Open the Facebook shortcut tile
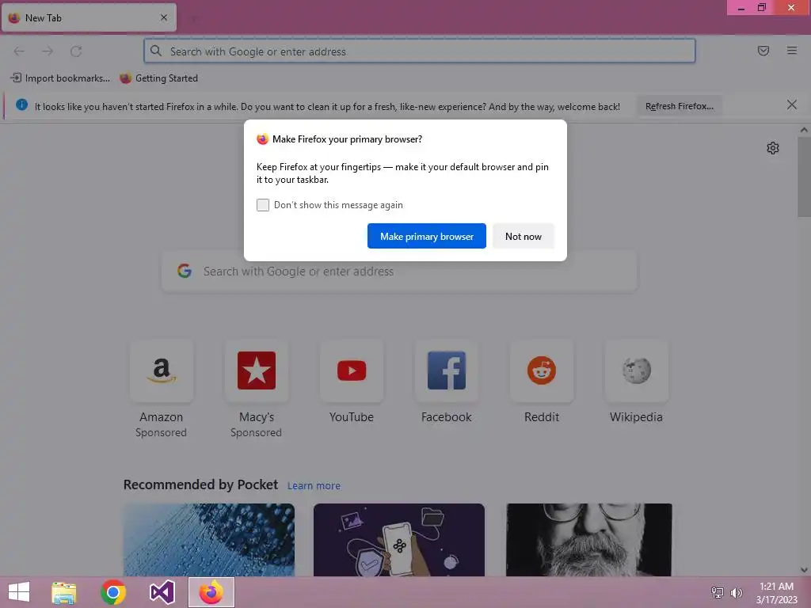Image resolution: width=811 pixels, height=608 pixels. [447, 370]
